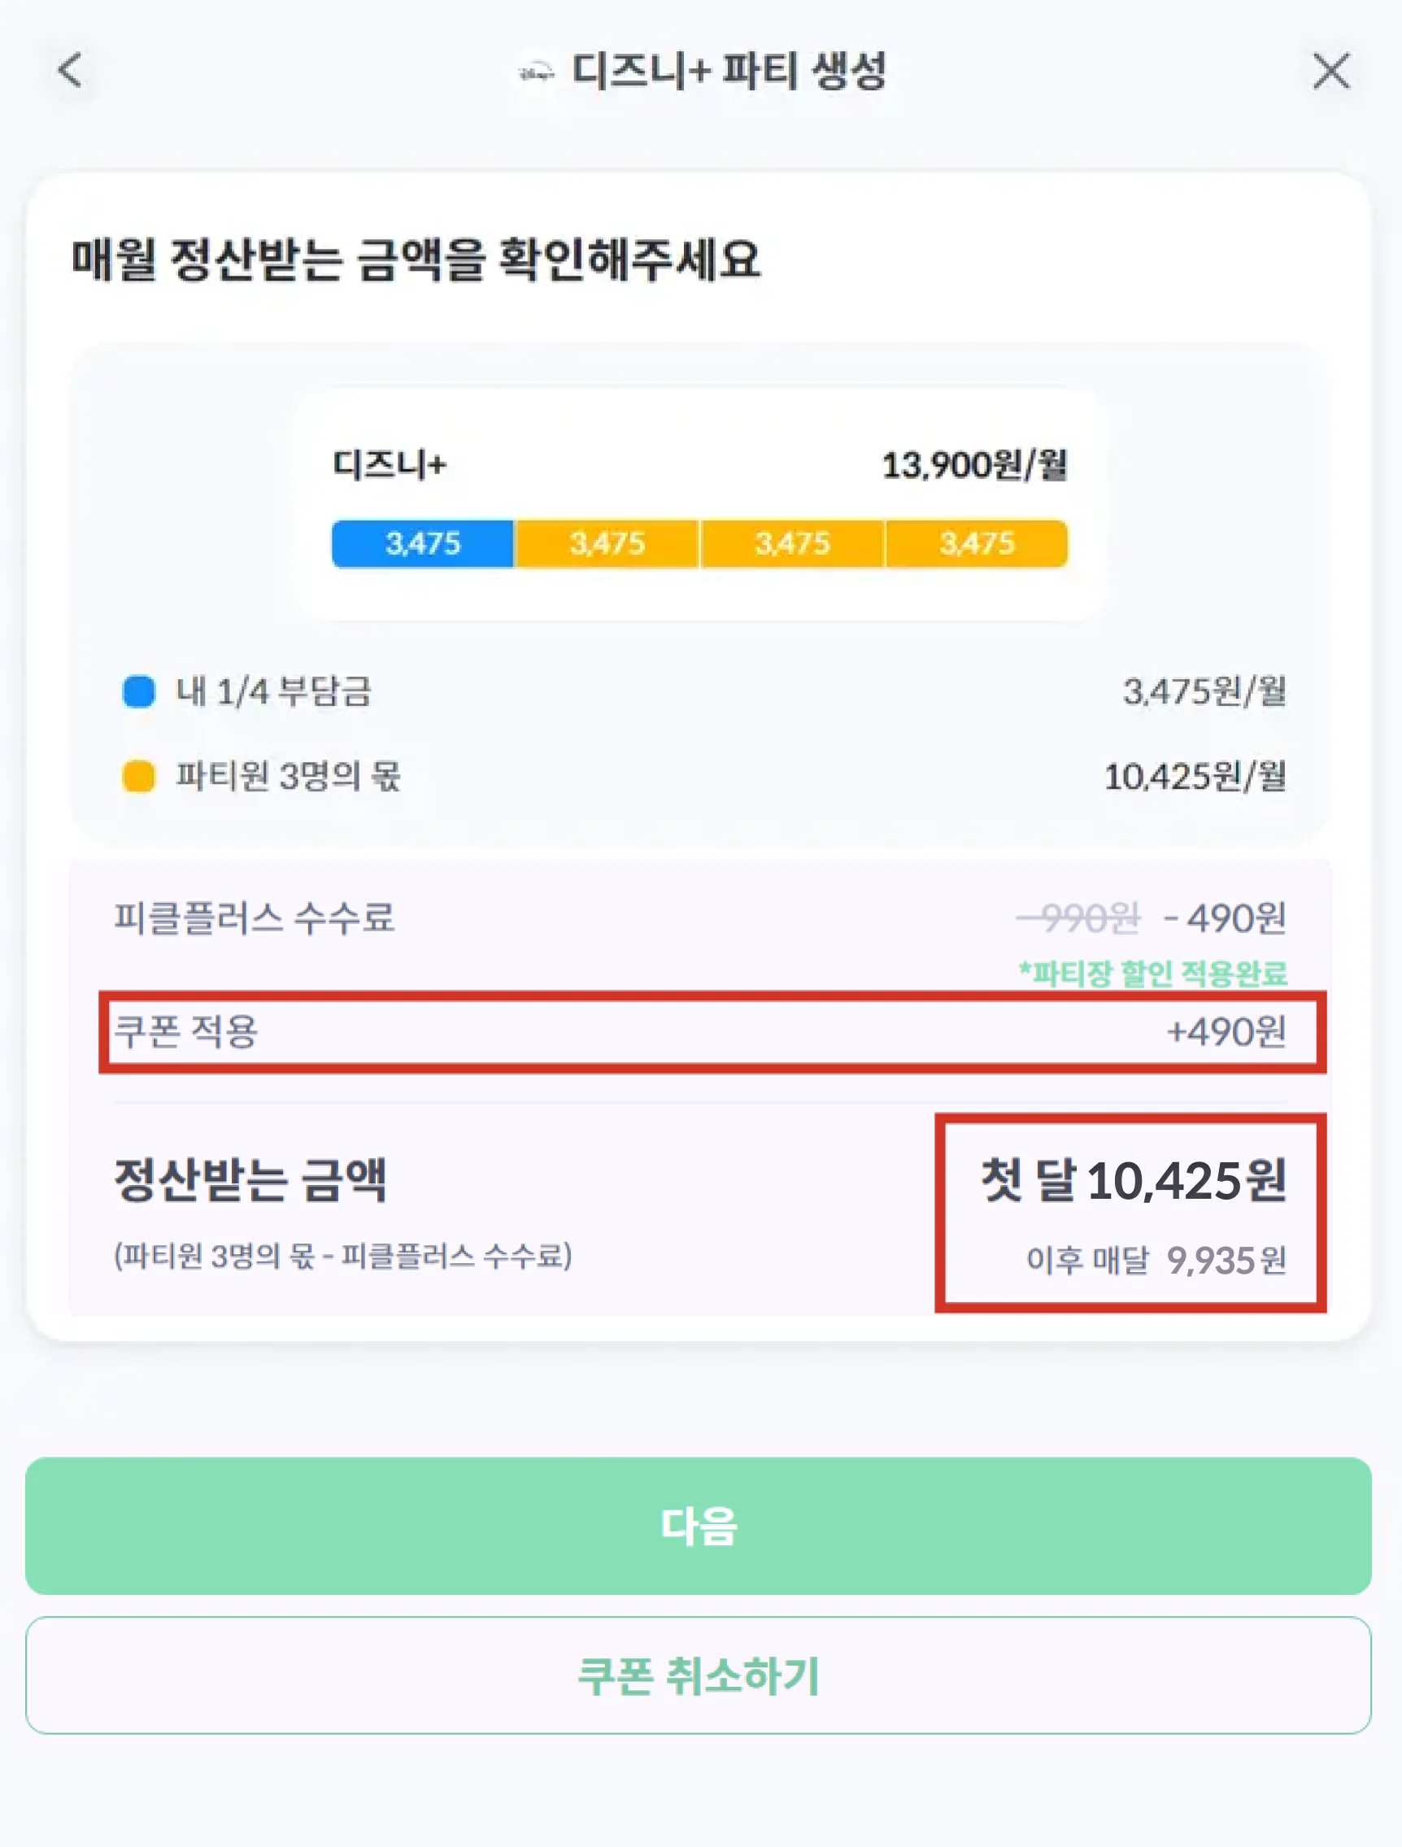Click the 첫 달 10,425원 amount
Viewport: 1402px width, 1847px height.
tap(1133, 1181)
